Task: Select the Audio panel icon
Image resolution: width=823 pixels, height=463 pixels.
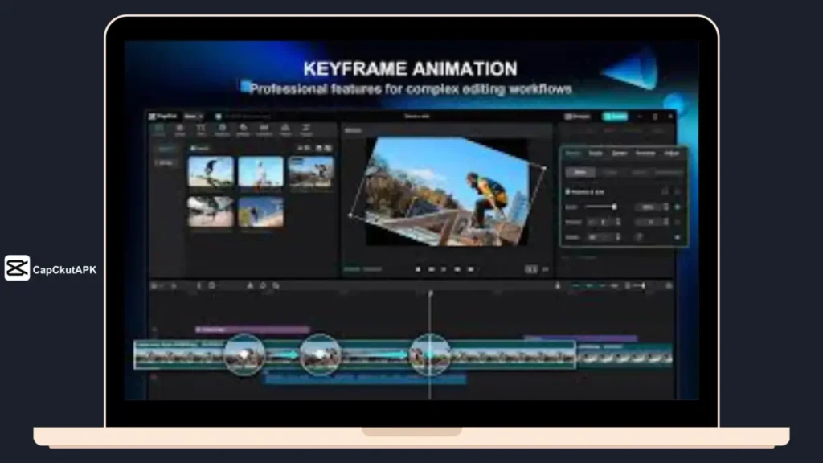Action: tap(180, 129)
